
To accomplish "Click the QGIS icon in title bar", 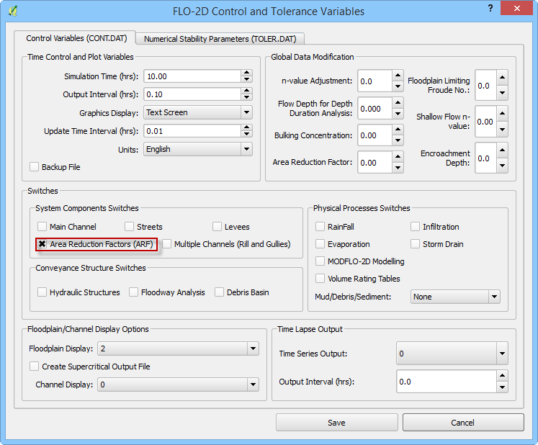I will (x=13, y=12).
